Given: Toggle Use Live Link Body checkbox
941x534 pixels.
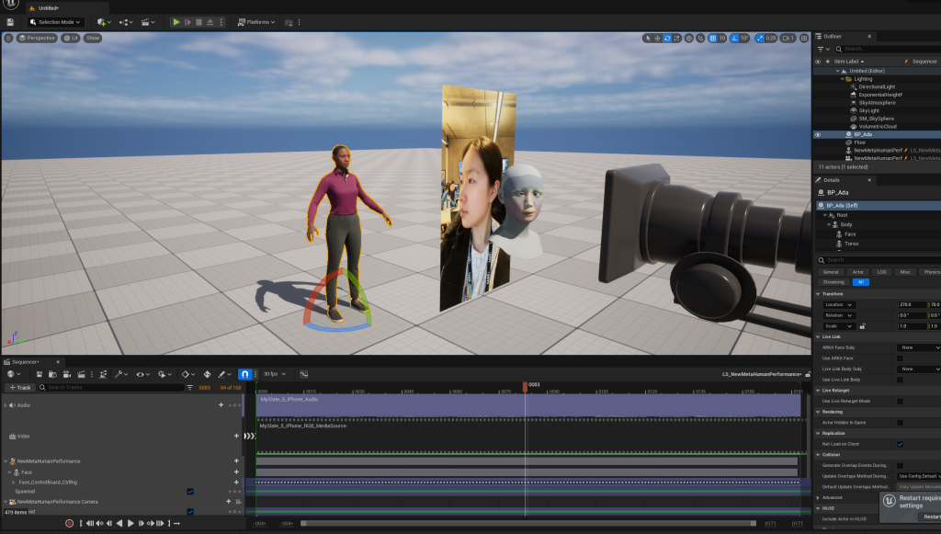Looking at the screenshot, I should (900, 380).
